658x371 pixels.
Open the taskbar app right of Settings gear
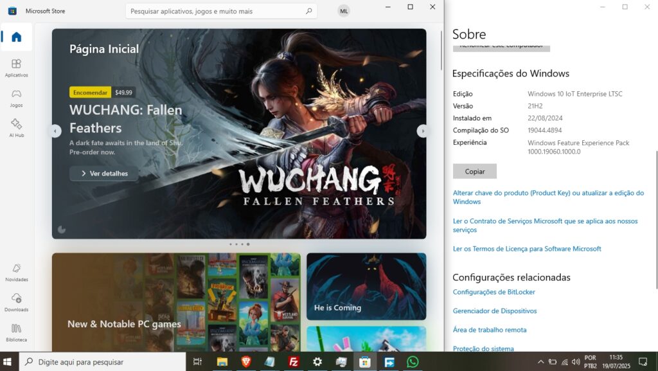(x=341, y=362)
